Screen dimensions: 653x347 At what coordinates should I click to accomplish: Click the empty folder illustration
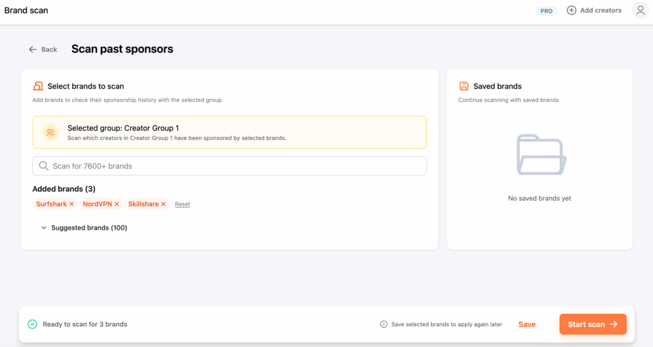tap(539, 155)
